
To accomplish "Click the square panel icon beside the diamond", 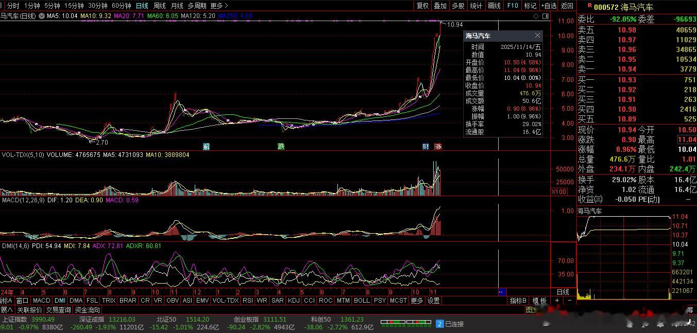I will click(x=546, y=16).
